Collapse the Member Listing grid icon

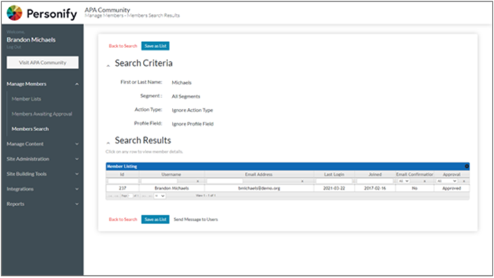[x=466, y=167]
